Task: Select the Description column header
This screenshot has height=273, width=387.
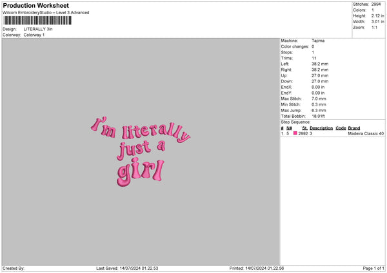Action: 321,127
